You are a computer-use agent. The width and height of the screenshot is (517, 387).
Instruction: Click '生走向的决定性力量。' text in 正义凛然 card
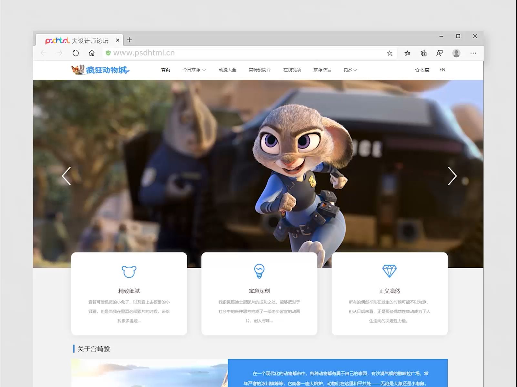pyautogui.click(x=389, y=321)
